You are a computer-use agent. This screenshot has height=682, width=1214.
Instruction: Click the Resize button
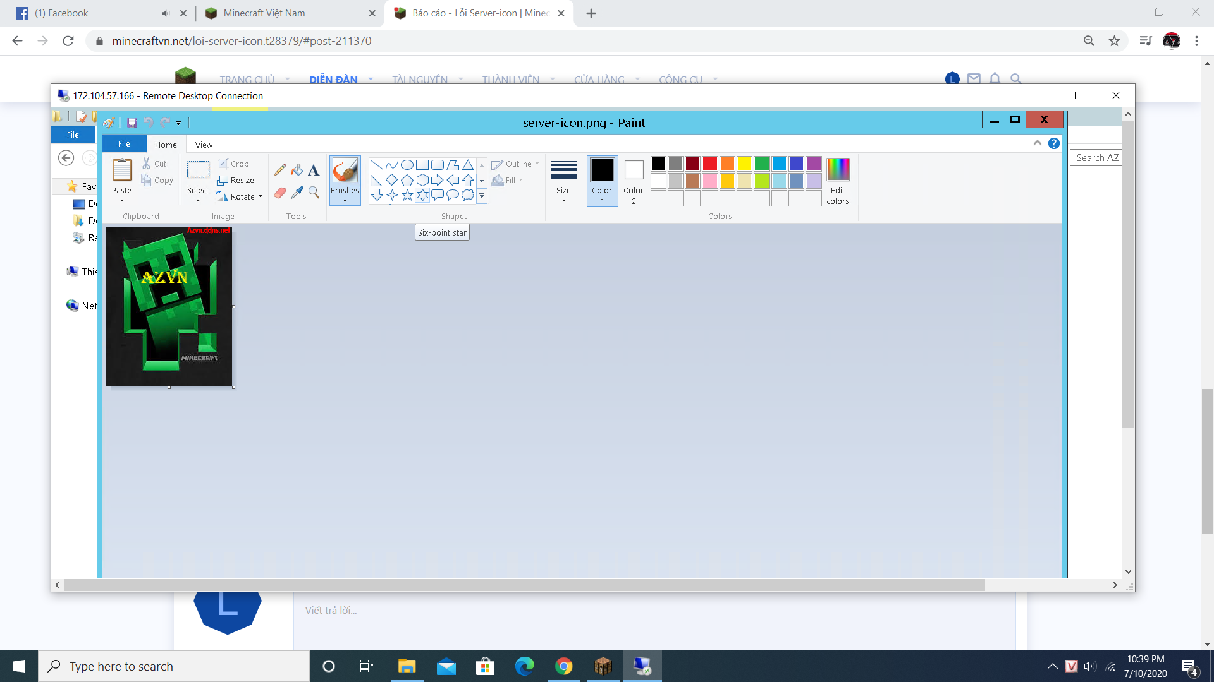coord(236,181)
